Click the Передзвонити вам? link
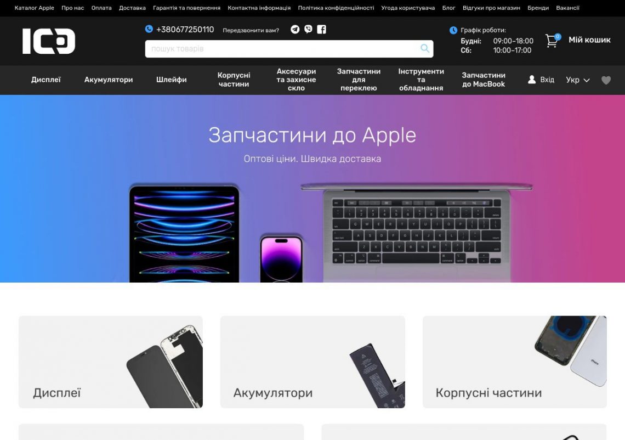 (x=251, y=30)
